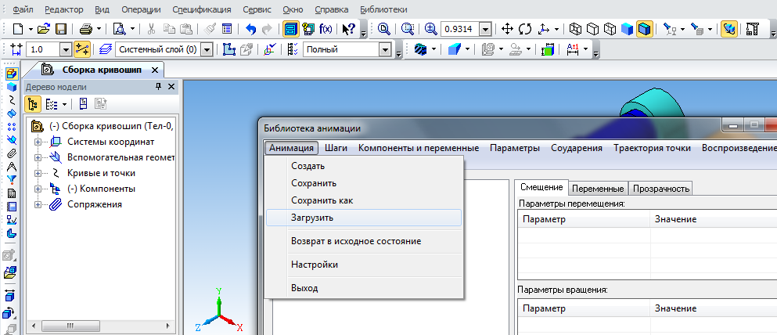This screenshot has height=335, width=777.
Task: Switch to the Прозрачность tab
Action: [660, 188]
